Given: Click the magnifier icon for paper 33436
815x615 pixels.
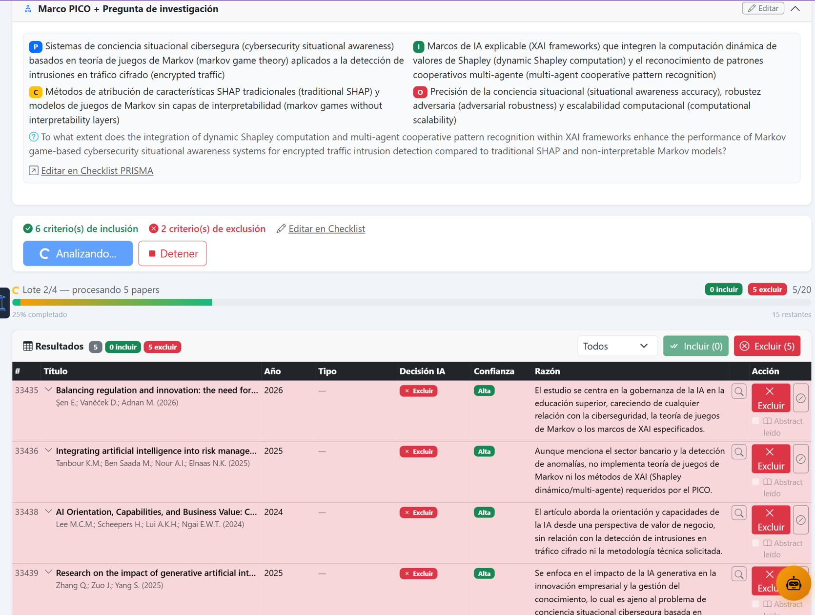Looking at the screenshot, I should point(739,452).
